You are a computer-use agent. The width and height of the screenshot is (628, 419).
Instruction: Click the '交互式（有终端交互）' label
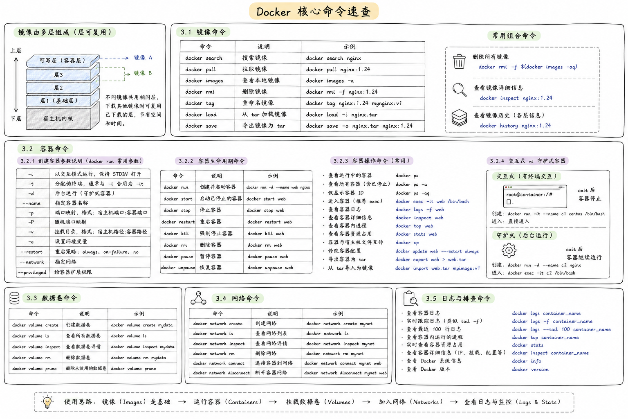point(527,176)
